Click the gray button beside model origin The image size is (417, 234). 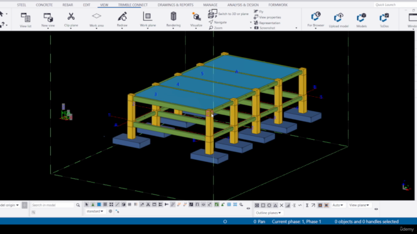pos(25,205)
